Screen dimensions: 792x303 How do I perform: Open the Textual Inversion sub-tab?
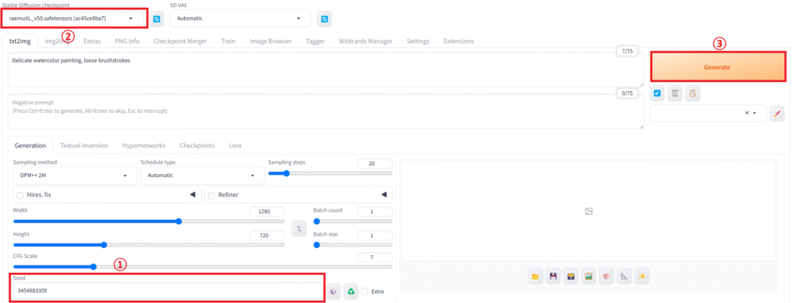point(84,145)
